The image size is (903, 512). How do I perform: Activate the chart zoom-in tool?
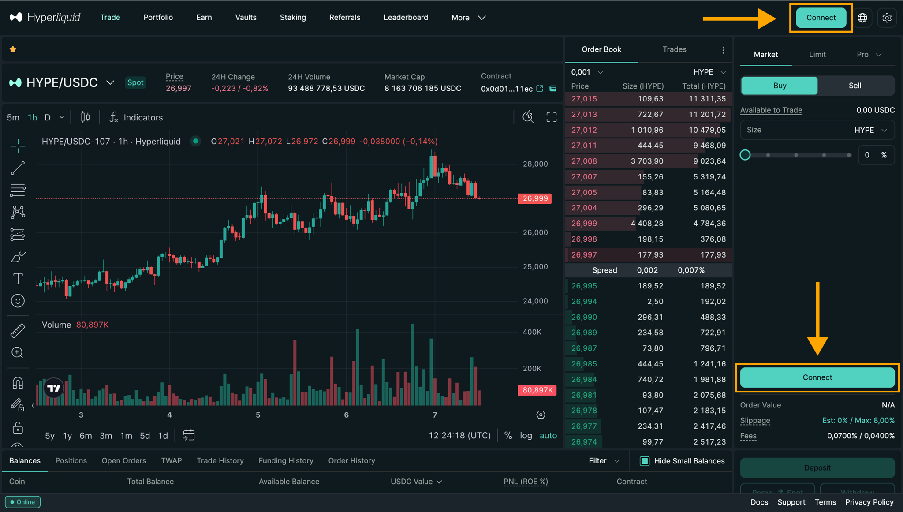(x=18, y=352)
